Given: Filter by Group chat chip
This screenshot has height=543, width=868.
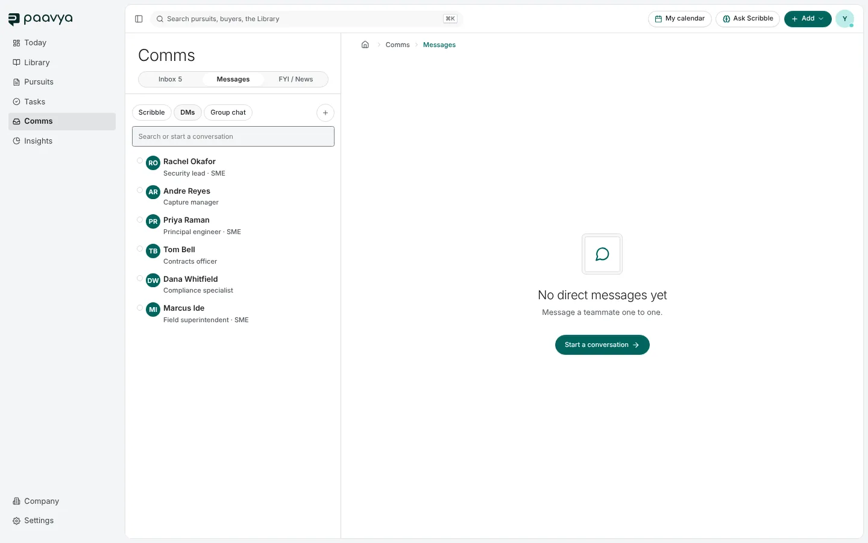Looking at the screenshot, I should pyautogui.click(x=228, y=113).
